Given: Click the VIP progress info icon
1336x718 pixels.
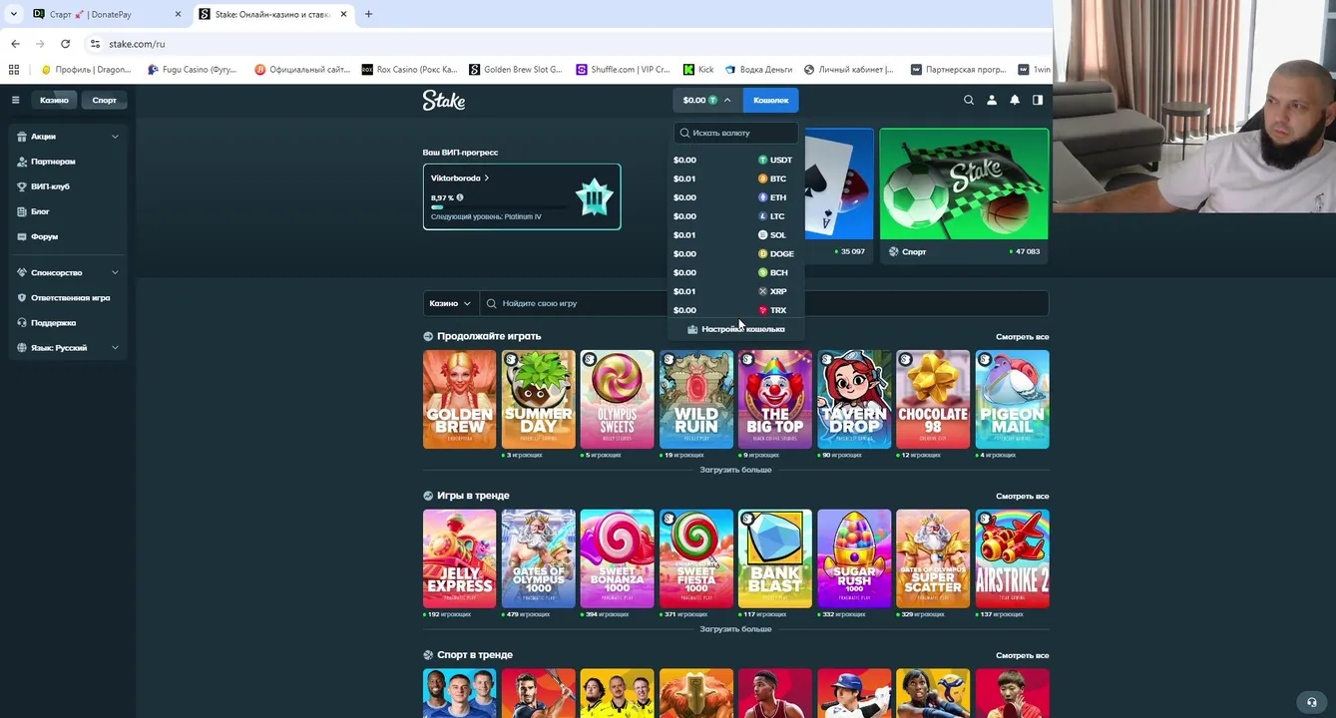Looking at the screenshot, I should click(460, 197).
